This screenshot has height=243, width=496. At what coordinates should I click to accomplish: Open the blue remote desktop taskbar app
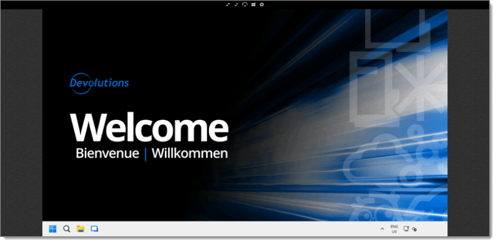coord(94,229)
